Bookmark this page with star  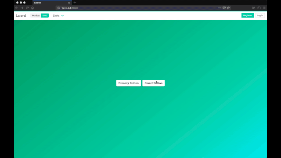pyautogui.click(x=228, y=8)
